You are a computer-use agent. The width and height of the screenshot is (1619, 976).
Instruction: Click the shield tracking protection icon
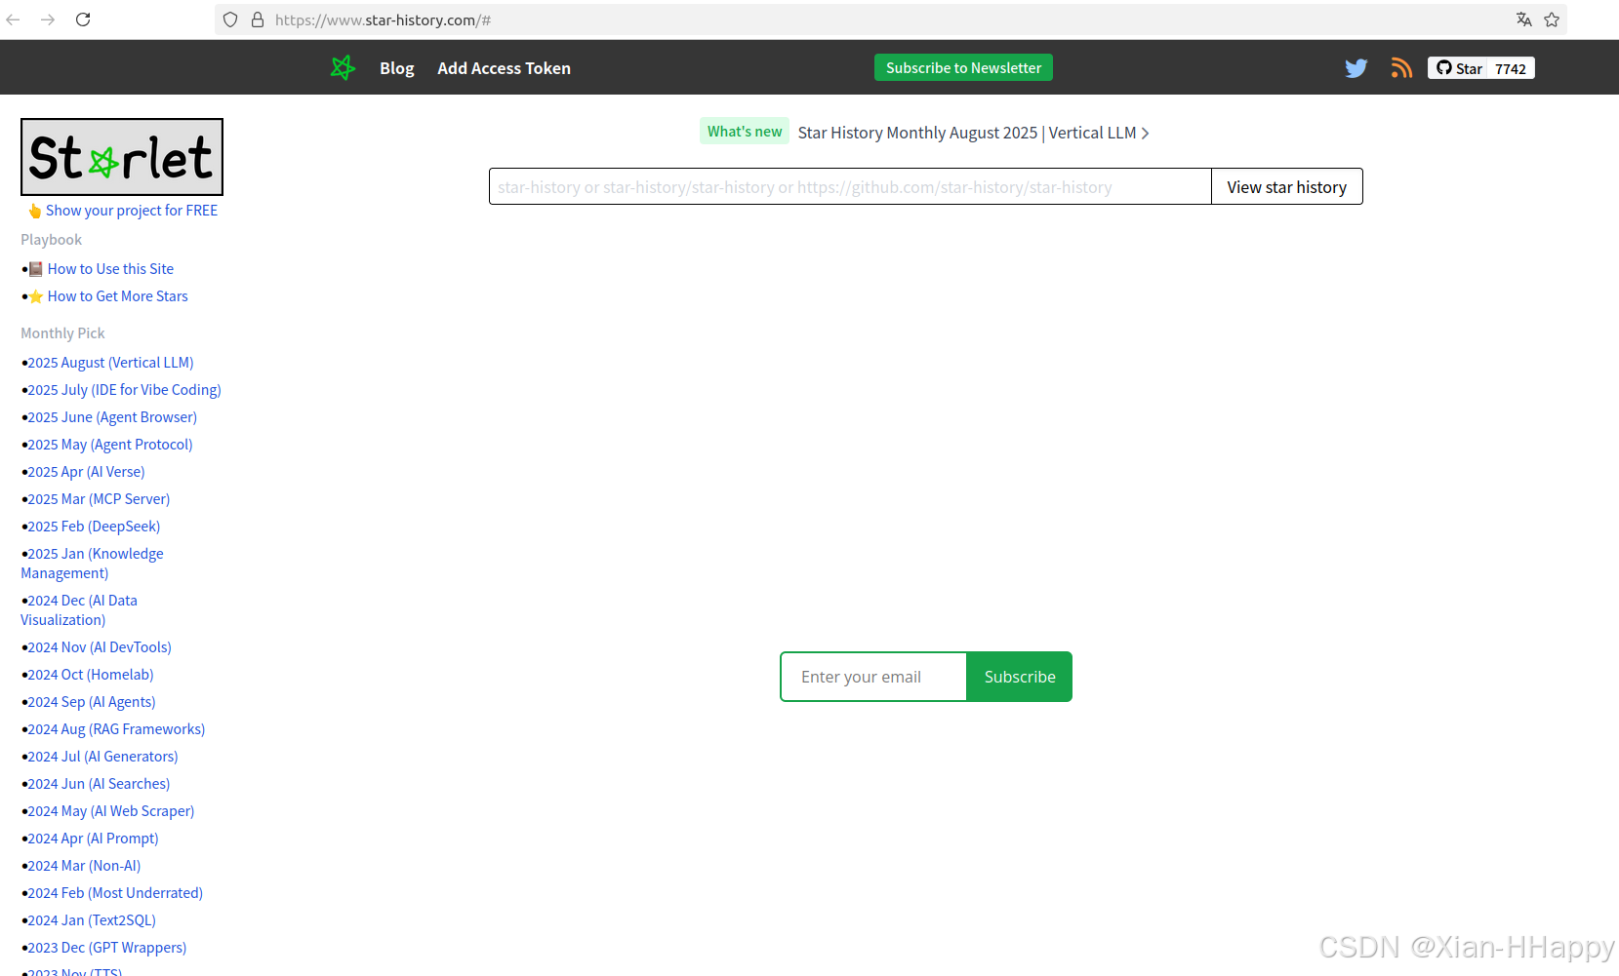(230, 20)
